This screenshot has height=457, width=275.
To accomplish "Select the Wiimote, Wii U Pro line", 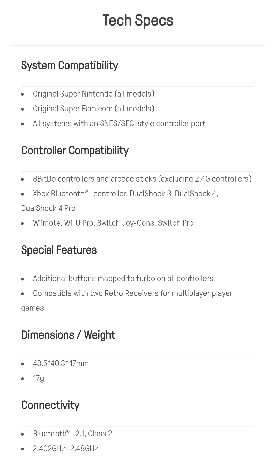I will 113,223.
